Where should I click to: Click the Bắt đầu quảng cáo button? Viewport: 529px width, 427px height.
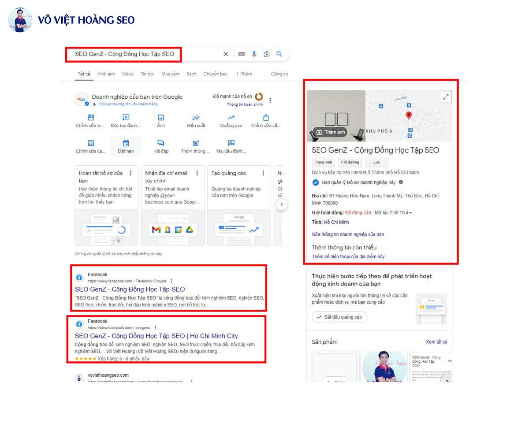(339, 317)
